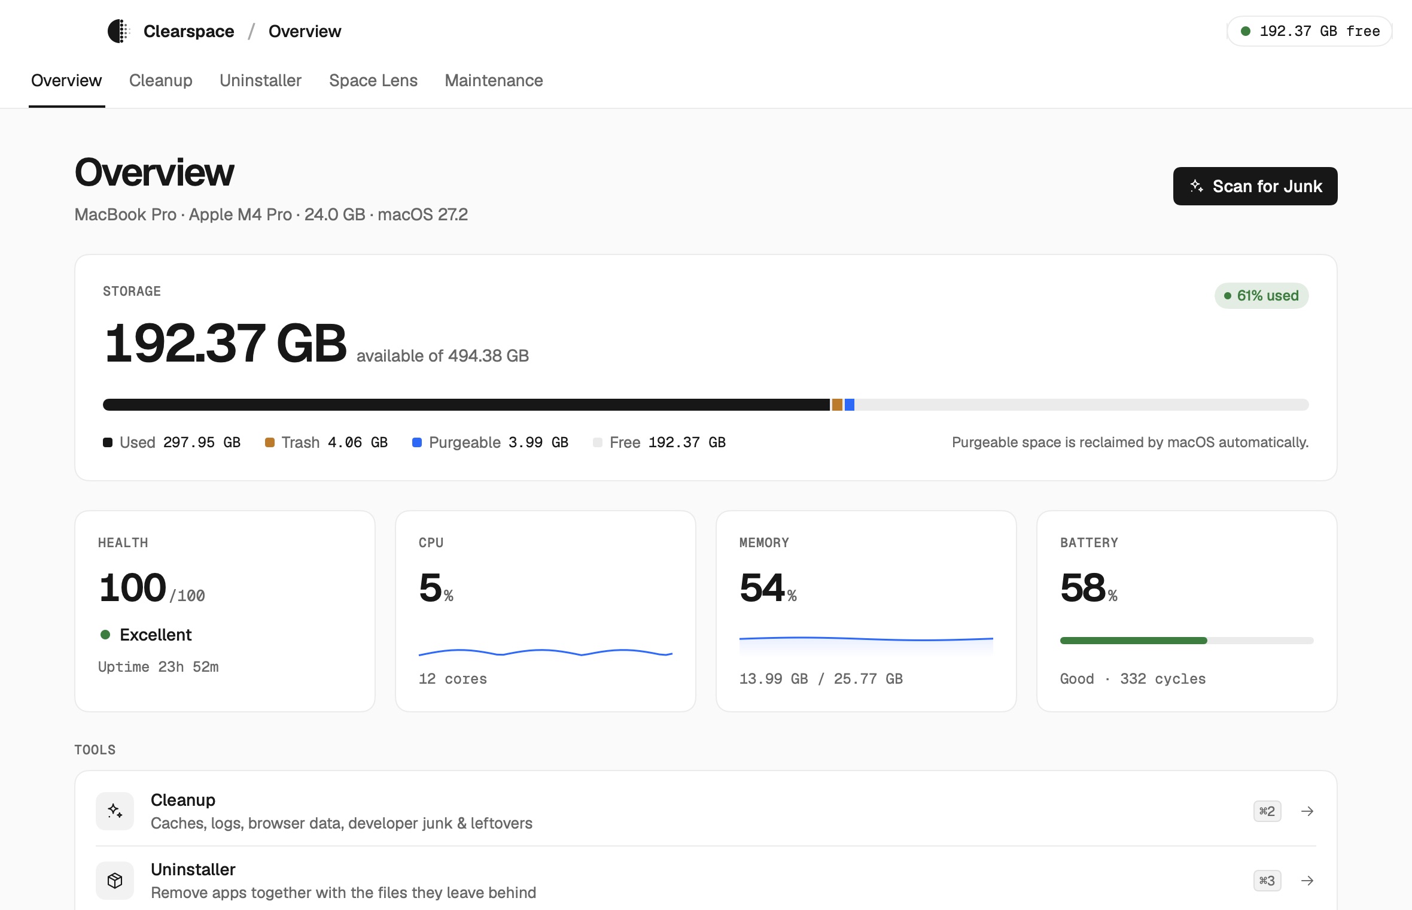
Task: Open the Maintenance tab
Action: [x=494, y=80]
